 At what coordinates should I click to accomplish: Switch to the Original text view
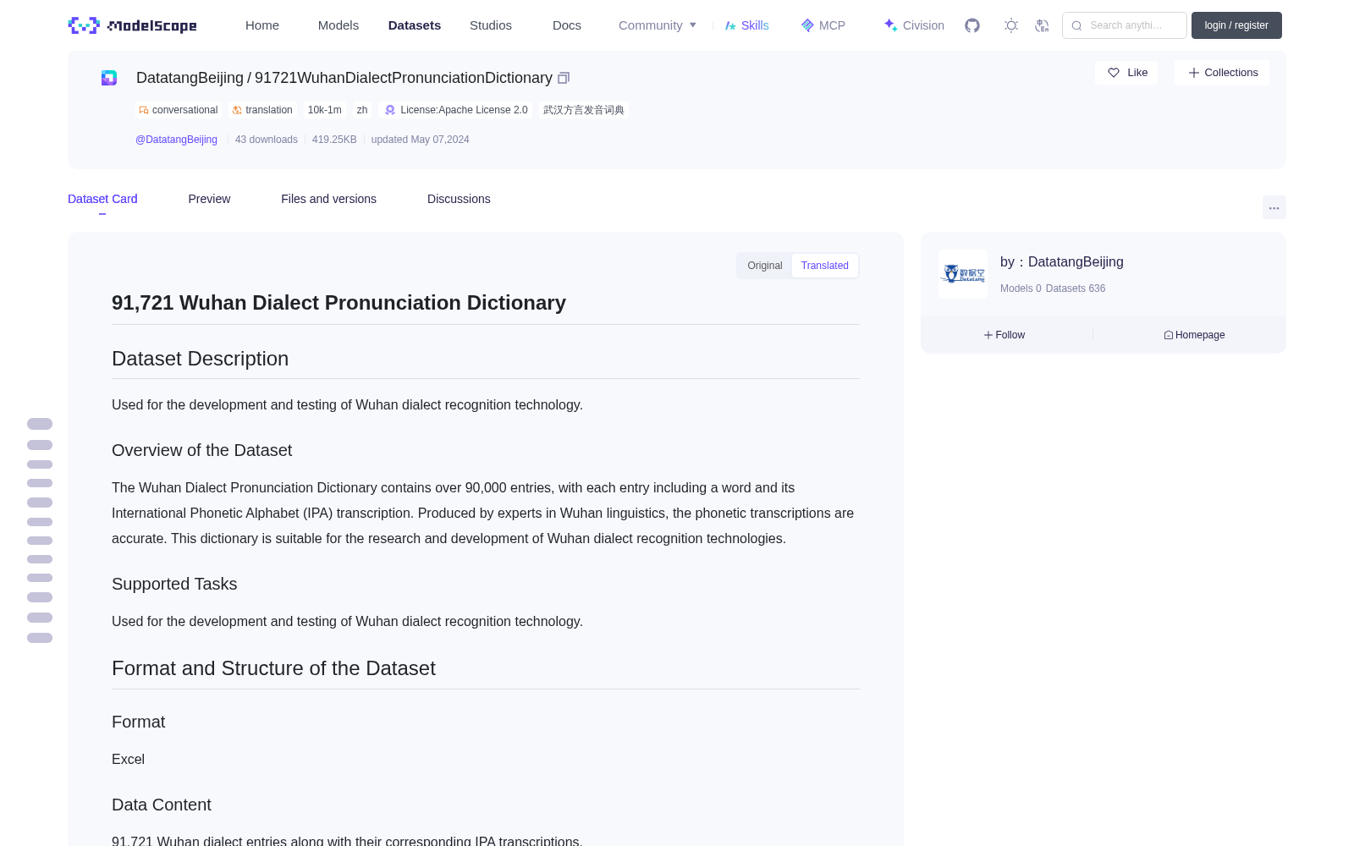click(x=765, y=266)
